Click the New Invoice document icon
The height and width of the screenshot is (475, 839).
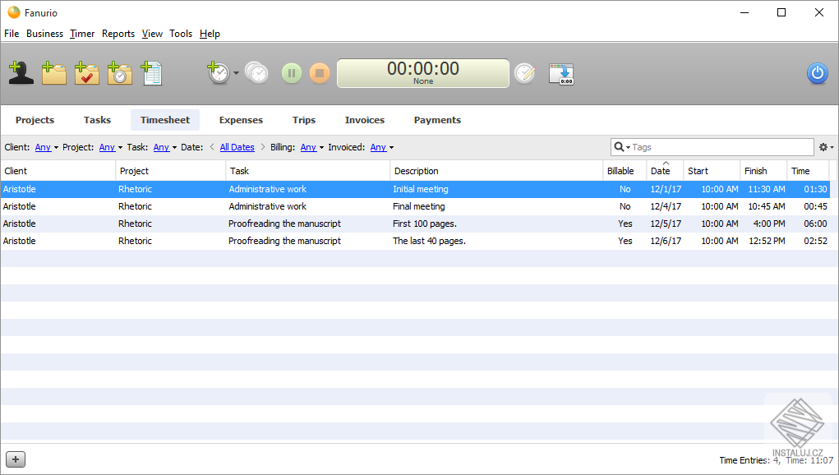pos(151,73)
